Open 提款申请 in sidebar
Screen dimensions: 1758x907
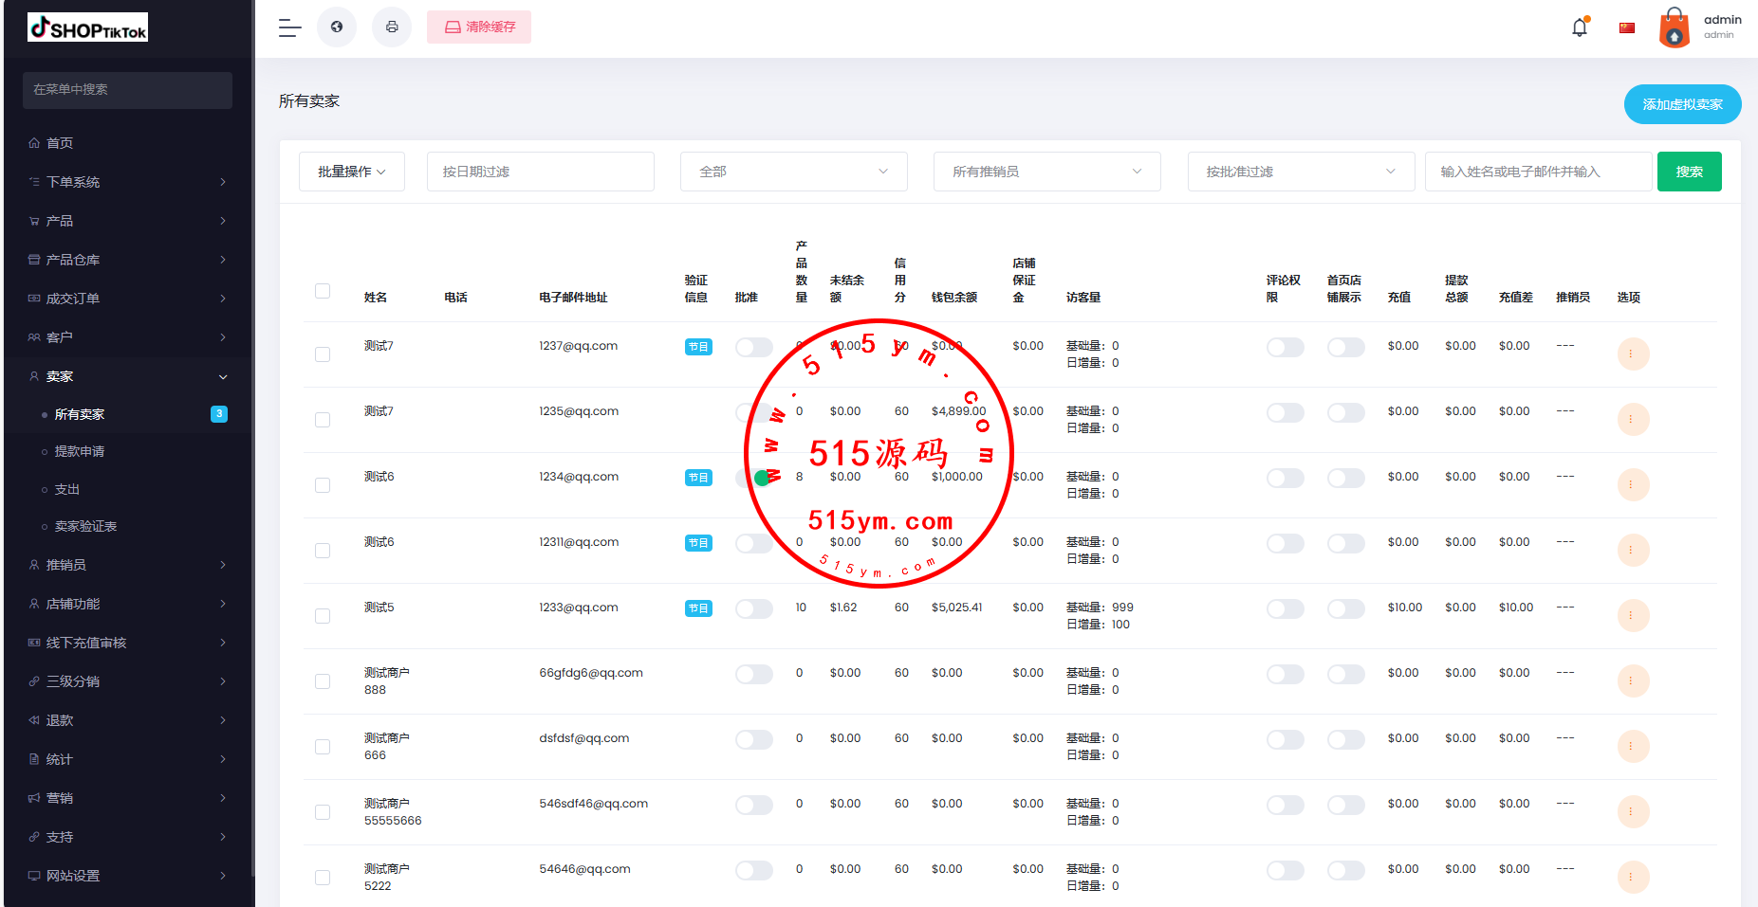tap(80, 452)
